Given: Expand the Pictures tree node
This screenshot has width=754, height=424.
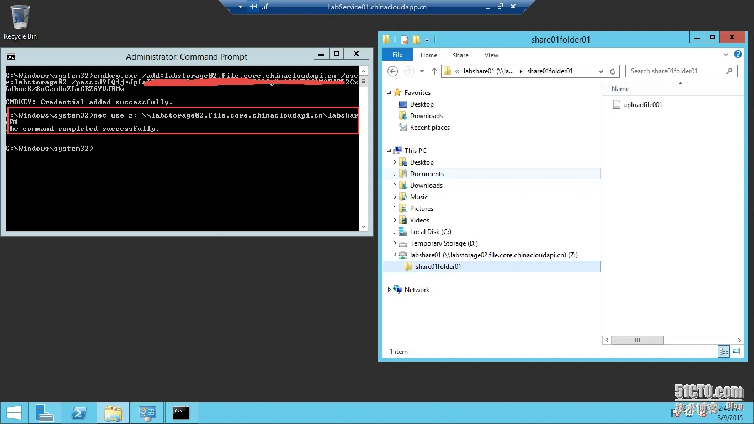Looking at the screenshot, I should click(395, 209).
